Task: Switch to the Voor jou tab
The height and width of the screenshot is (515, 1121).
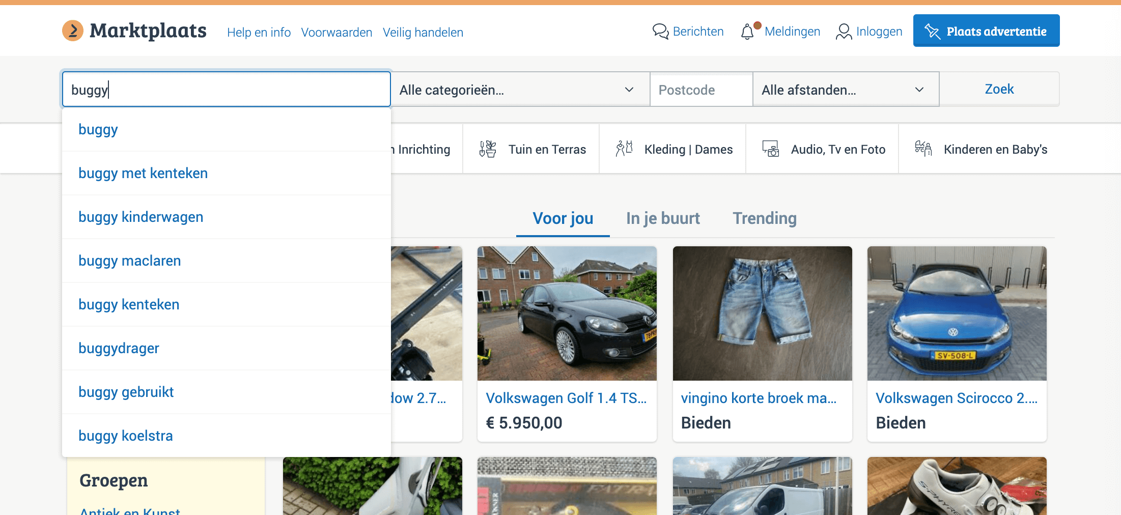Action: click(563, 218)
